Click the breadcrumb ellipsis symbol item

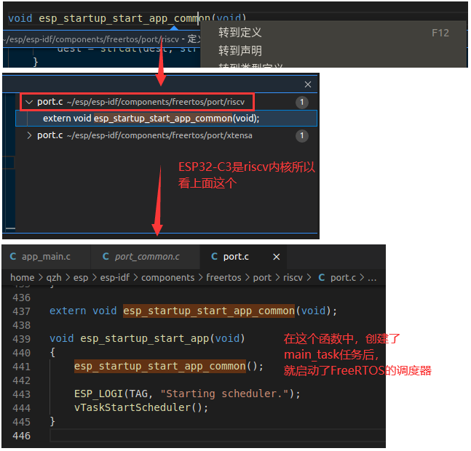click(372, 279)
